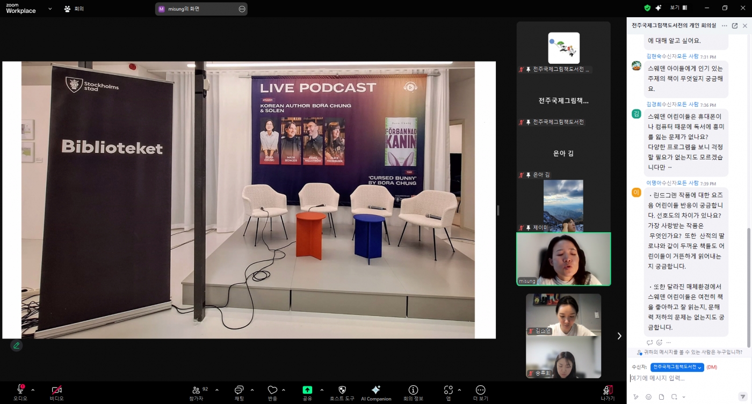This screenshot has height=404, width=752.
Task: Open emoji picker in chat composer
Action: (648, 397)
